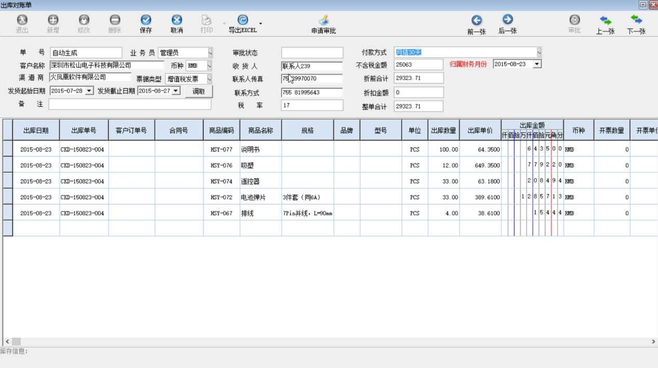Image resolution: width=658 pixels, height=368 pixels.
Task: Select product code cell HSY-077
Action: (222, 149)
